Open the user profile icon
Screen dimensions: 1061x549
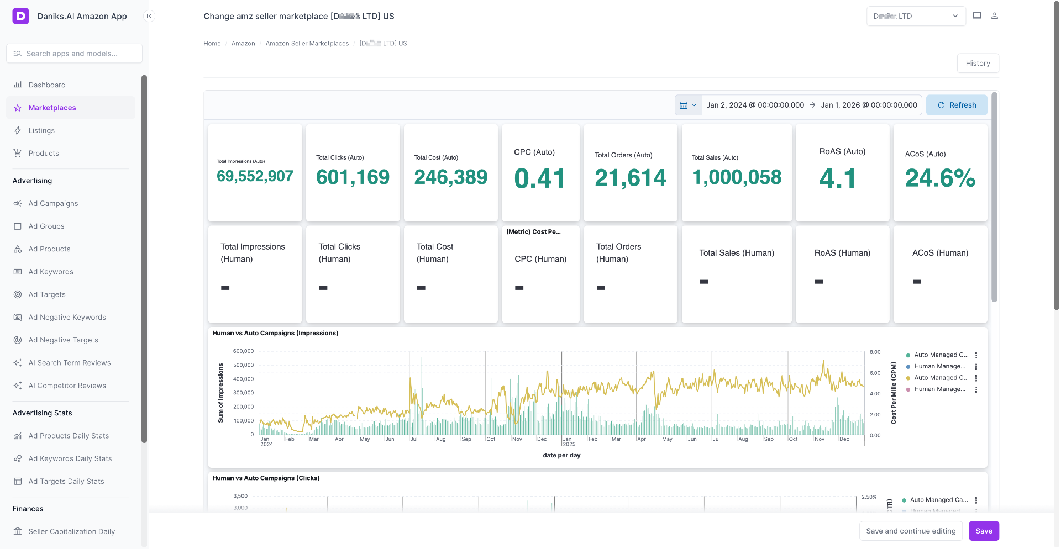coord(995,16)
